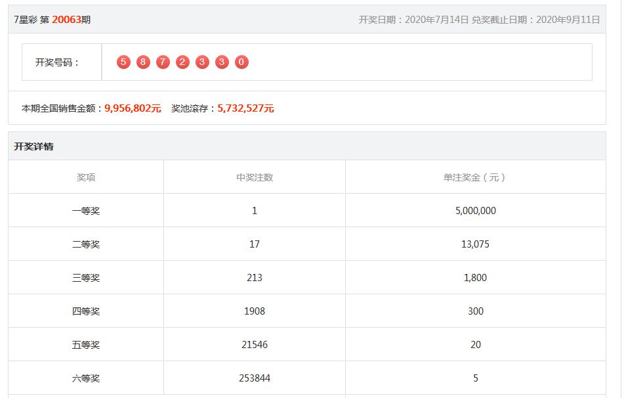This screenshot has width=624, height=398.
Task: Click the red number 7 ball
Action: [x=163, y=62]
